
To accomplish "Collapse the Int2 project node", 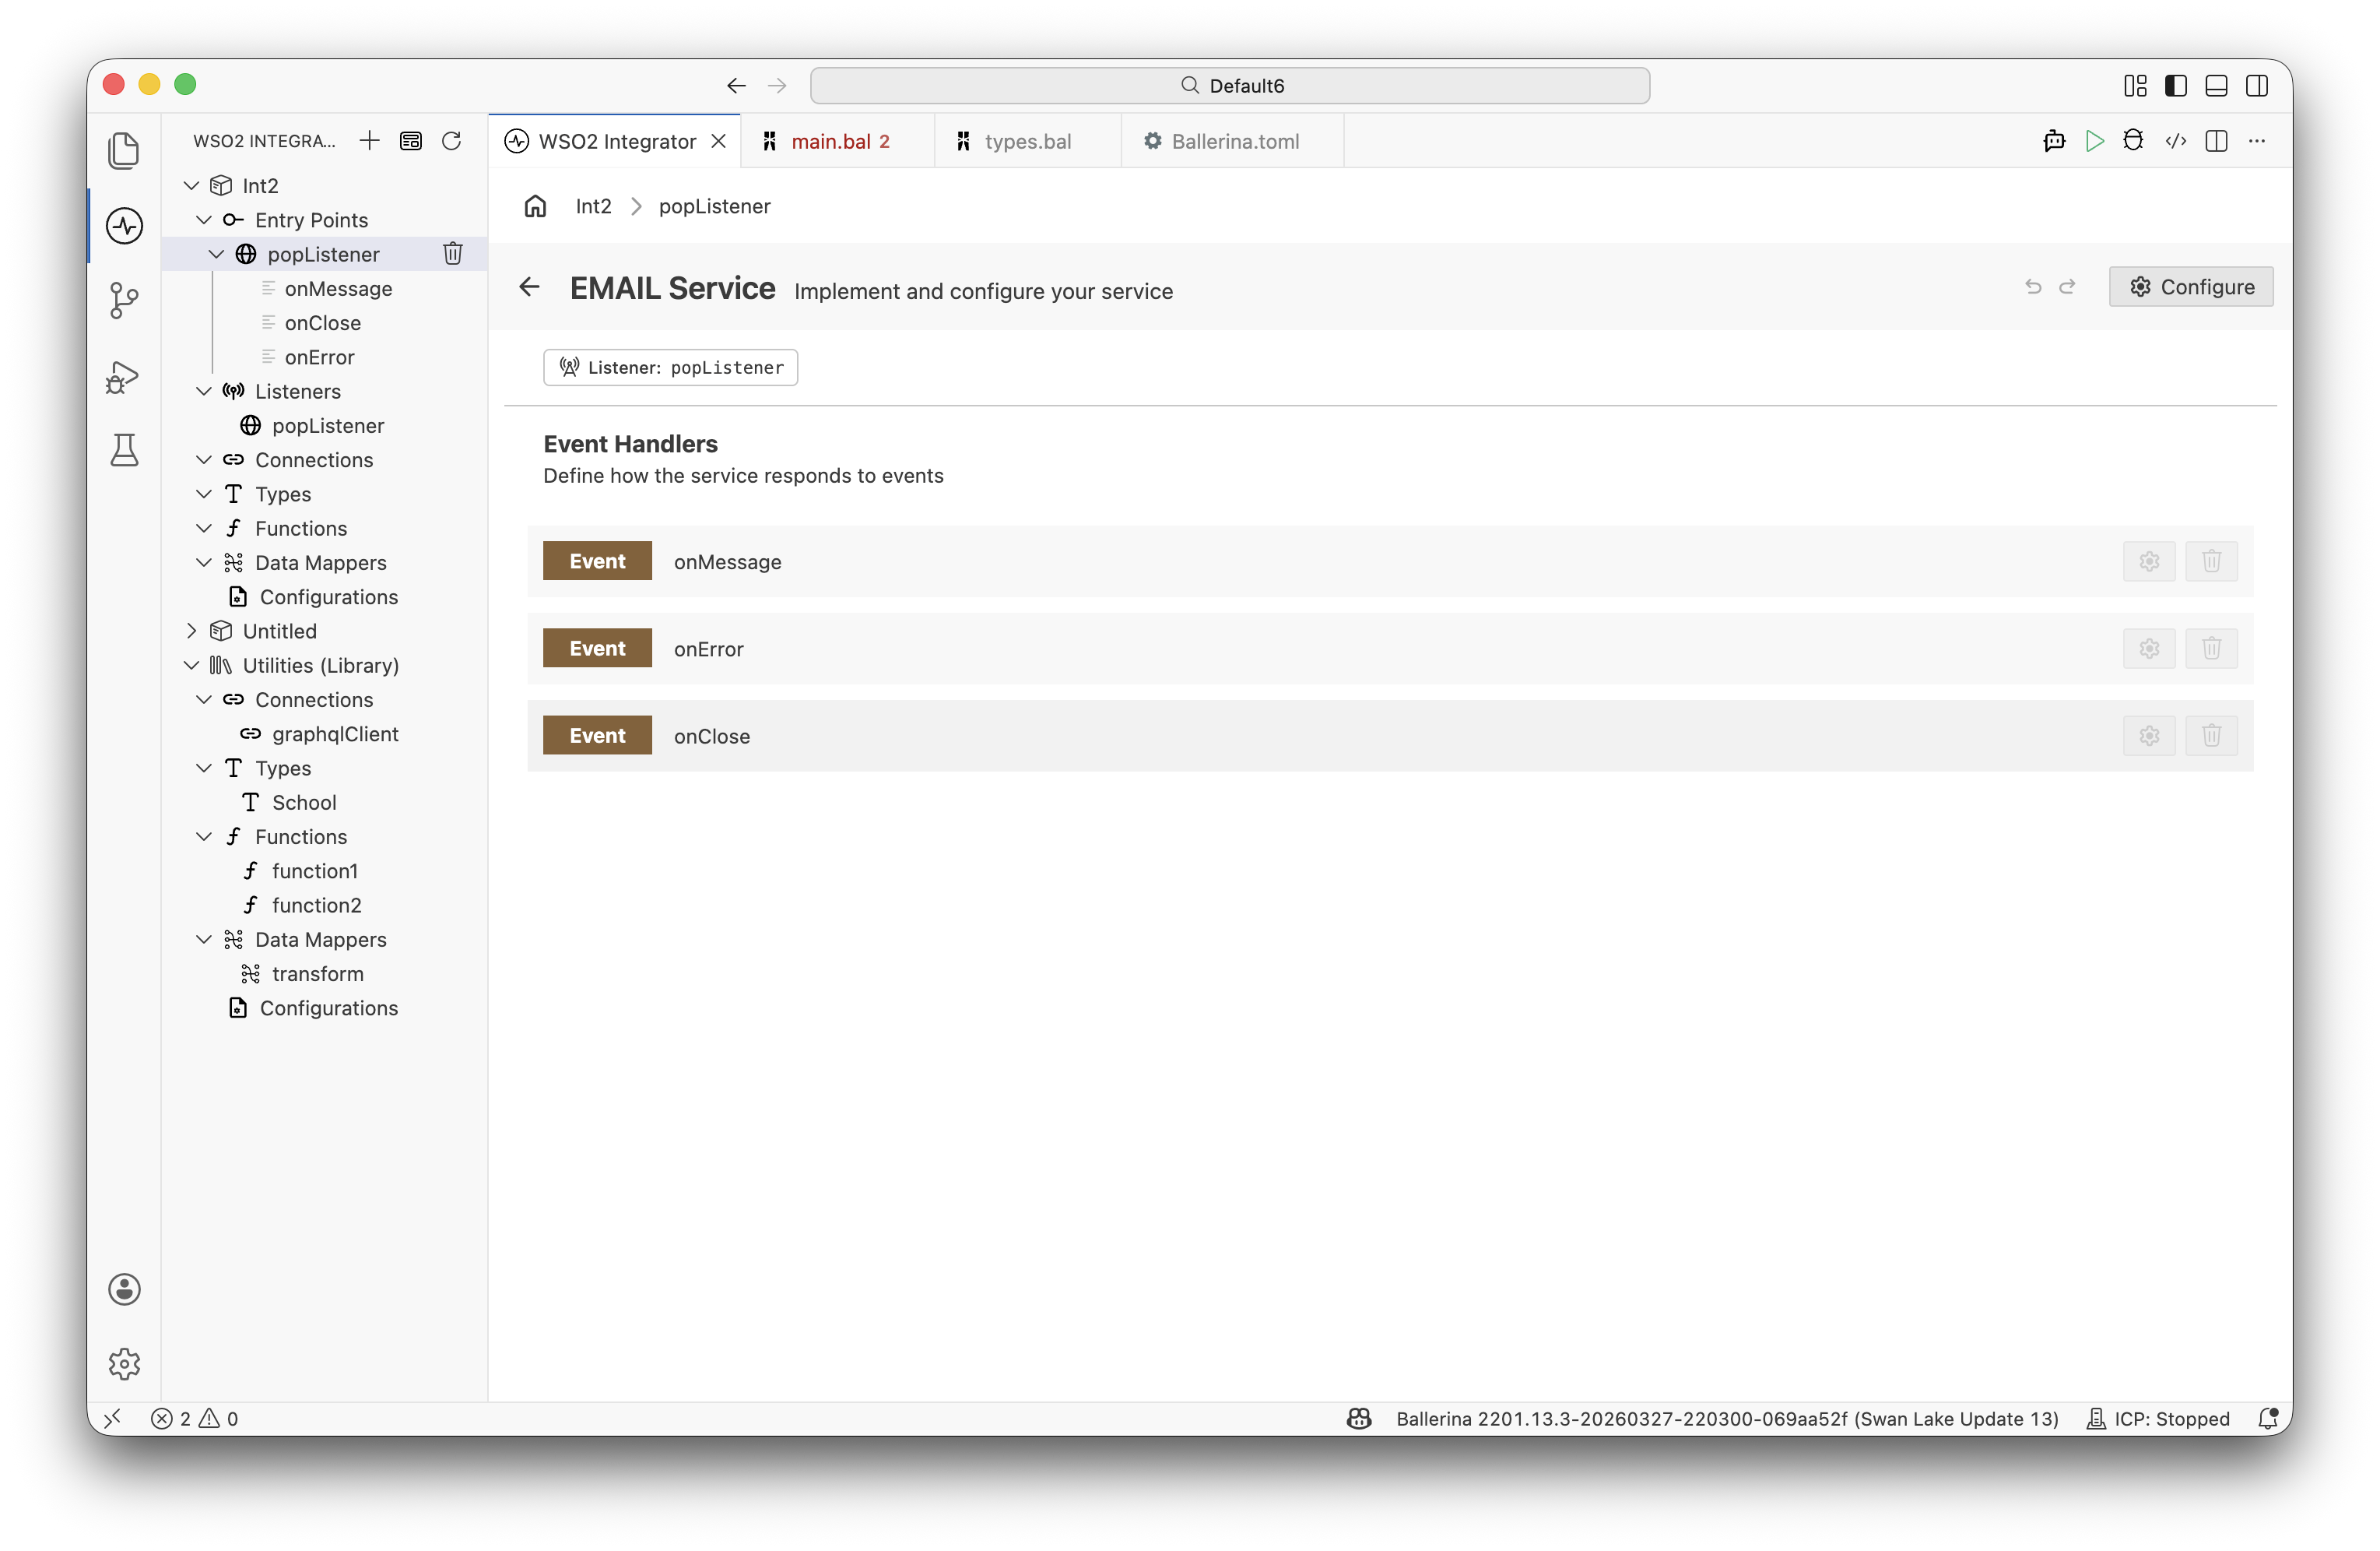I will (x=191, y=186).
